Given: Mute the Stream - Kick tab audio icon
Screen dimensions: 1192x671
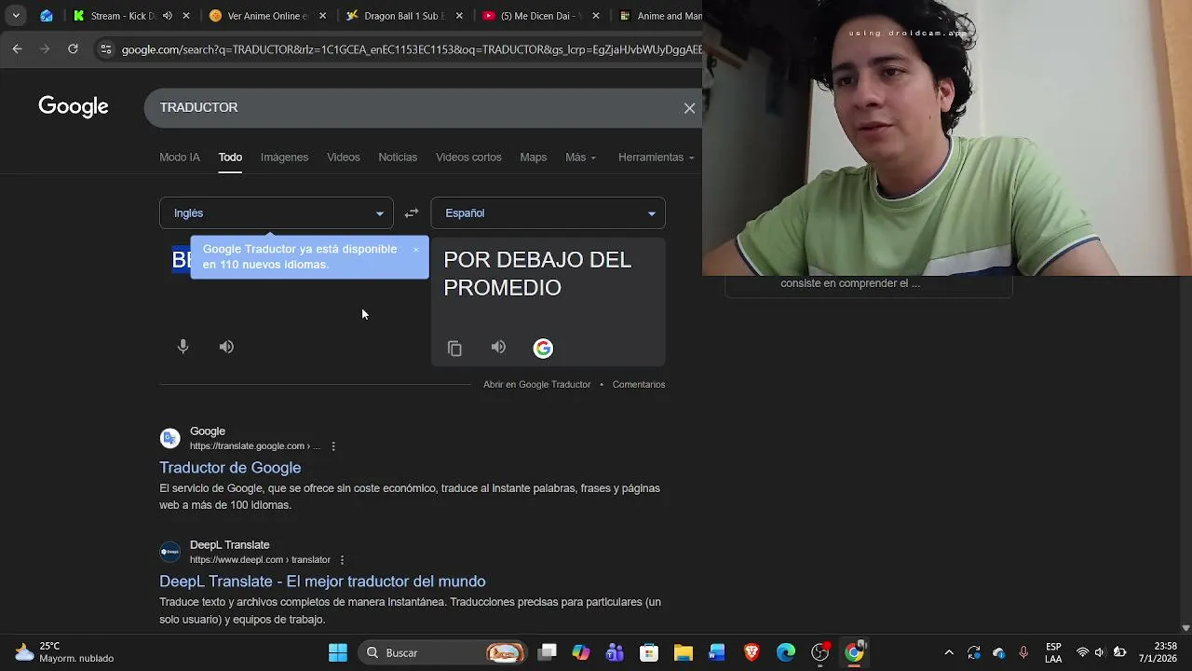Looking at the screenshot, I should 168,16.
